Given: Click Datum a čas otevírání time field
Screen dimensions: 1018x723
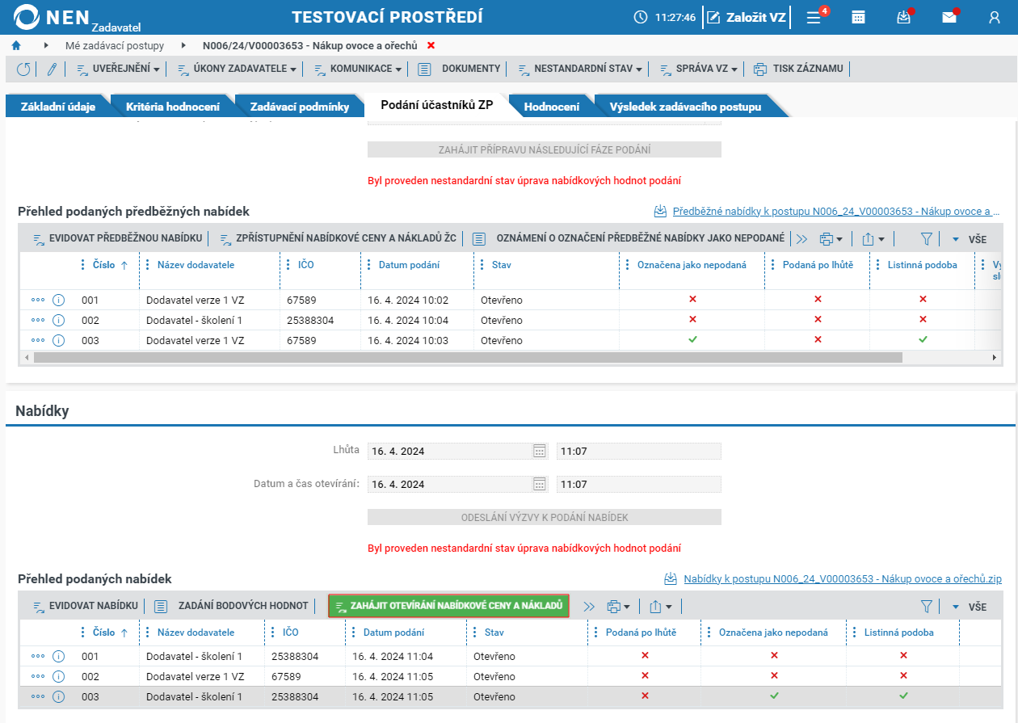Looking at the screenshot, I should pyautogui.click(x=638, y=485).
